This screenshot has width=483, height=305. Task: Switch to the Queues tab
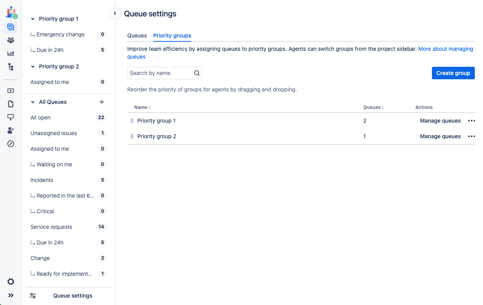(x=137, y=36)
